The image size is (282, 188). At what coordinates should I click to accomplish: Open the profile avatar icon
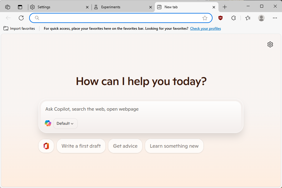pyautogui.click(x=261, y=18)
